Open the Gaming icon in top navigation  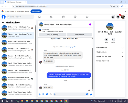pos(87,17)
